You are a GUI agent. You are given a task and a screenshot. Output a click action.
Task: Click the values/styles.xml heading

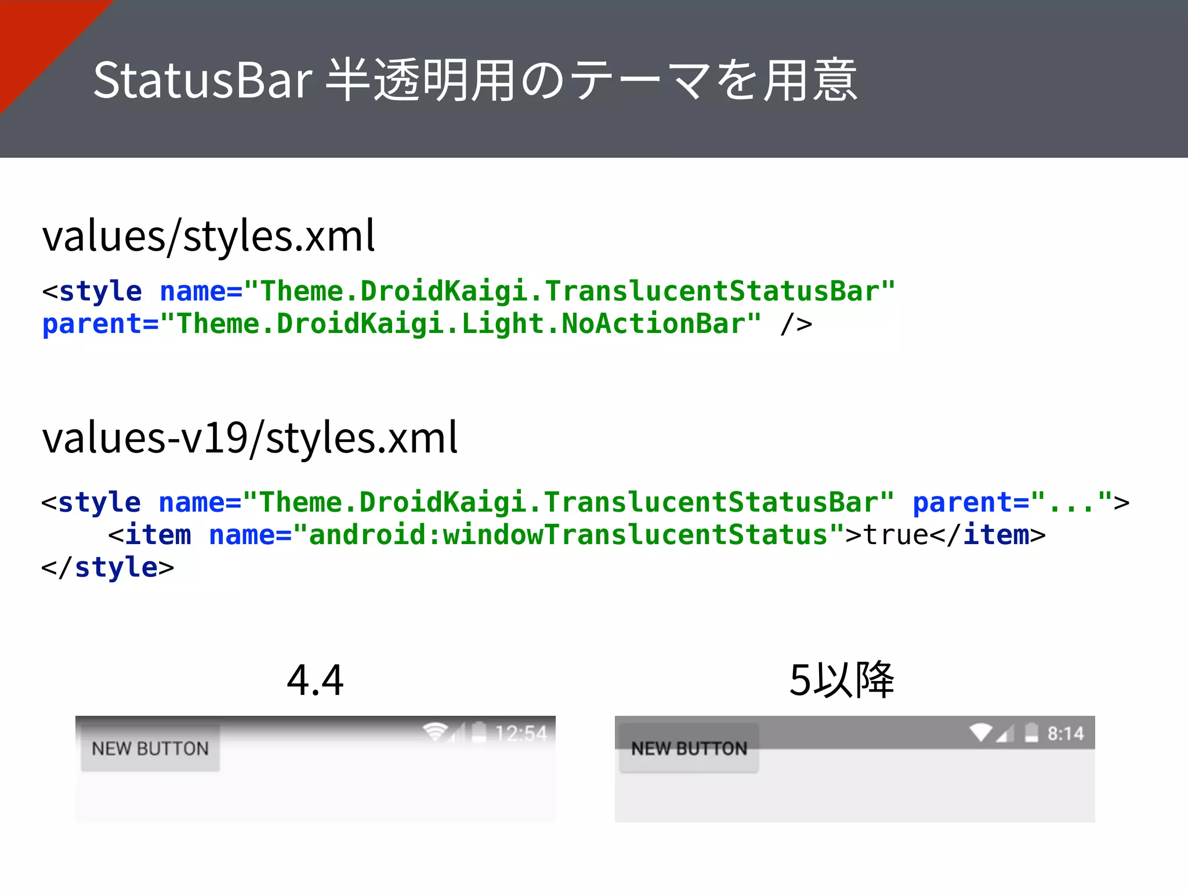209,237
